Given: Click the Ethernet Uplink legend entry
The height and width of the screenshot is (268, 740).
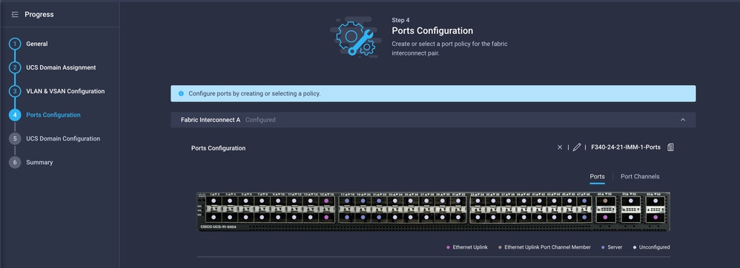Looking at the screenshot, I should click(x=467, y=247).
